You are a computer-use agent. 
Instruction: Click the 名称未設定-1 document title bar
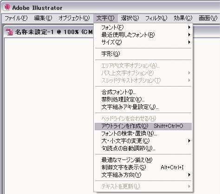pyautogui.click(x=49, y=32)
